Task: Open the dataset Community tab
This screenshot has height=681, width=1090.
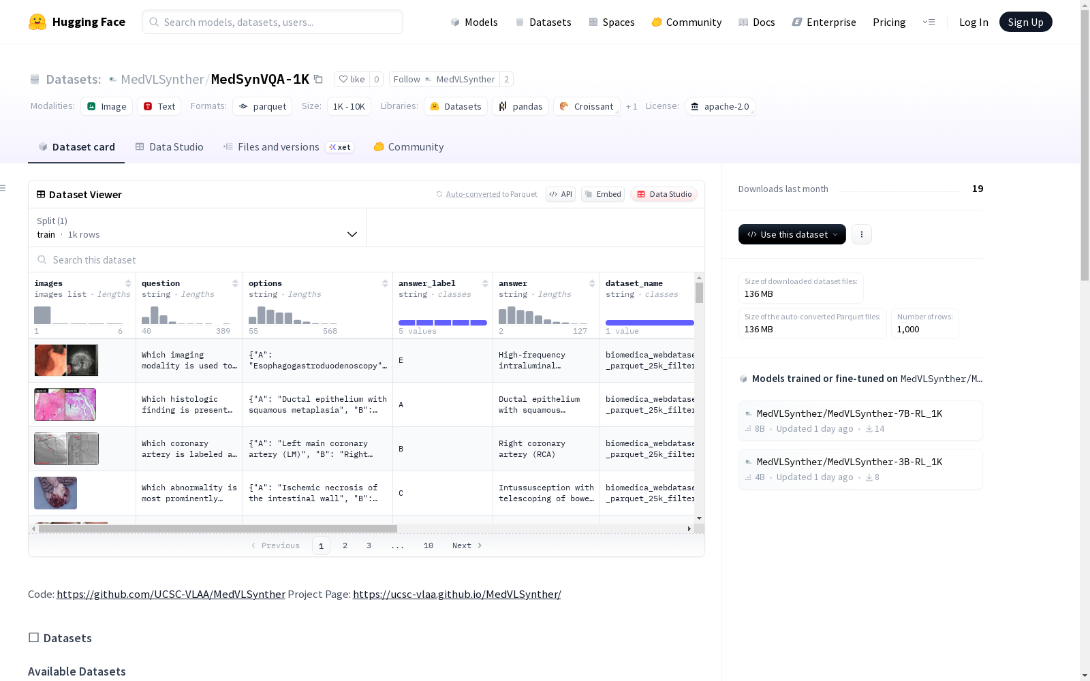Action: [409, 147]
